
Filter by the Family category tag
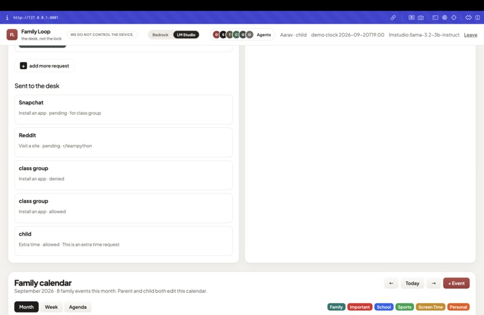(336, 307)
